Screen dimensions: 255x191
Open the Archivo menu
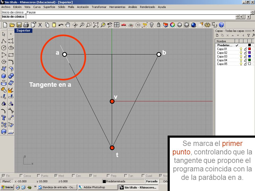tap(6, 7)
